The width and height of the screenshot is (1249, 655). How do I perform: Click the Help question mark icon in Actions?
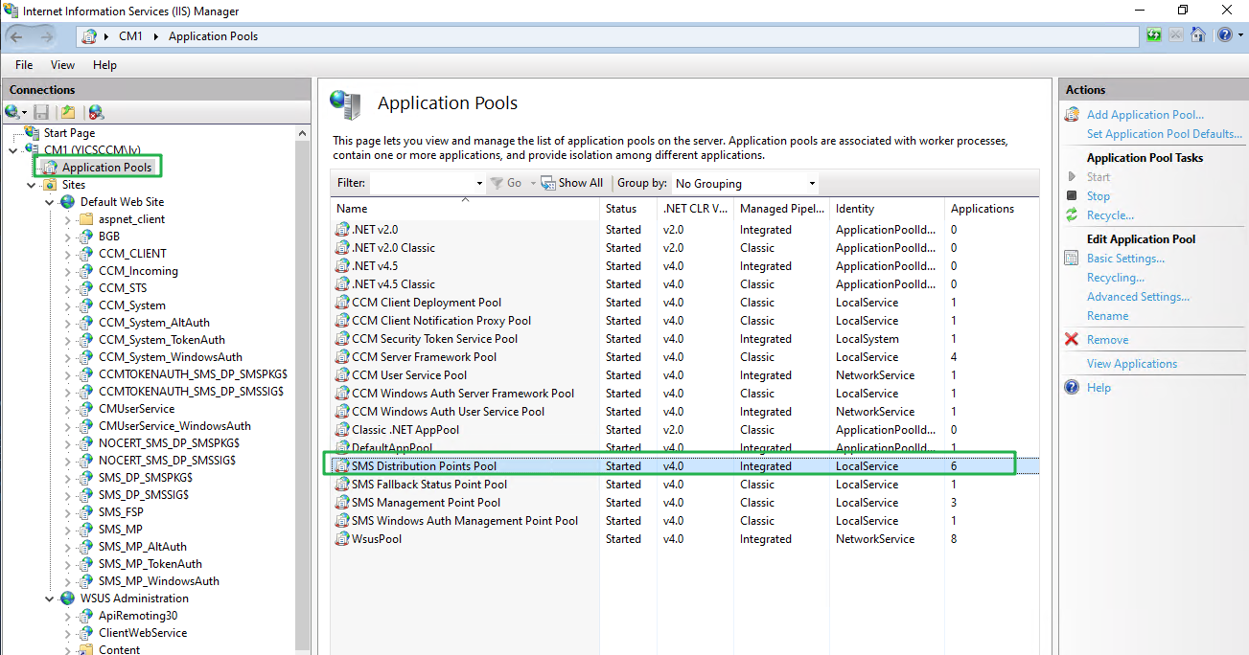1073,388
